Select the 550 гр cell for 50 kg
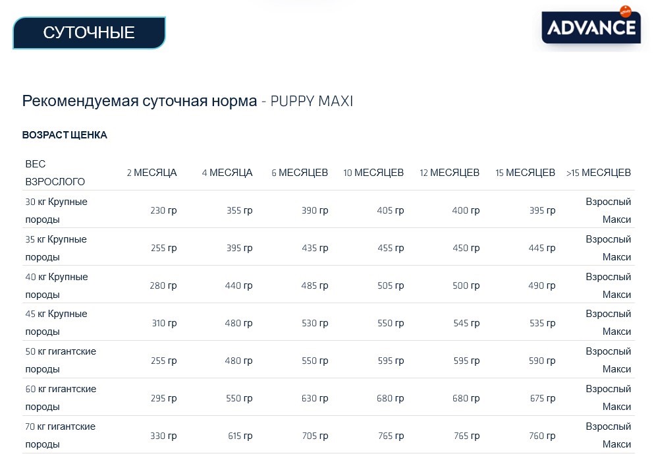Screen dimensions: 654x466 [314, 361]
